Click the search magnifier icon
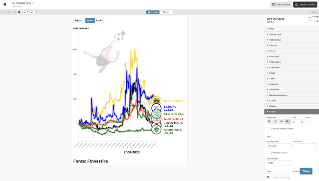Screen dimensions: 319x181 coord(268,178)
